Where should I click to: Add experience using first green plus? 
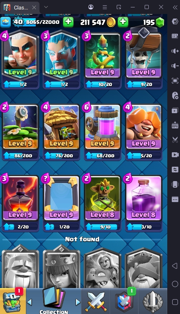68,22
